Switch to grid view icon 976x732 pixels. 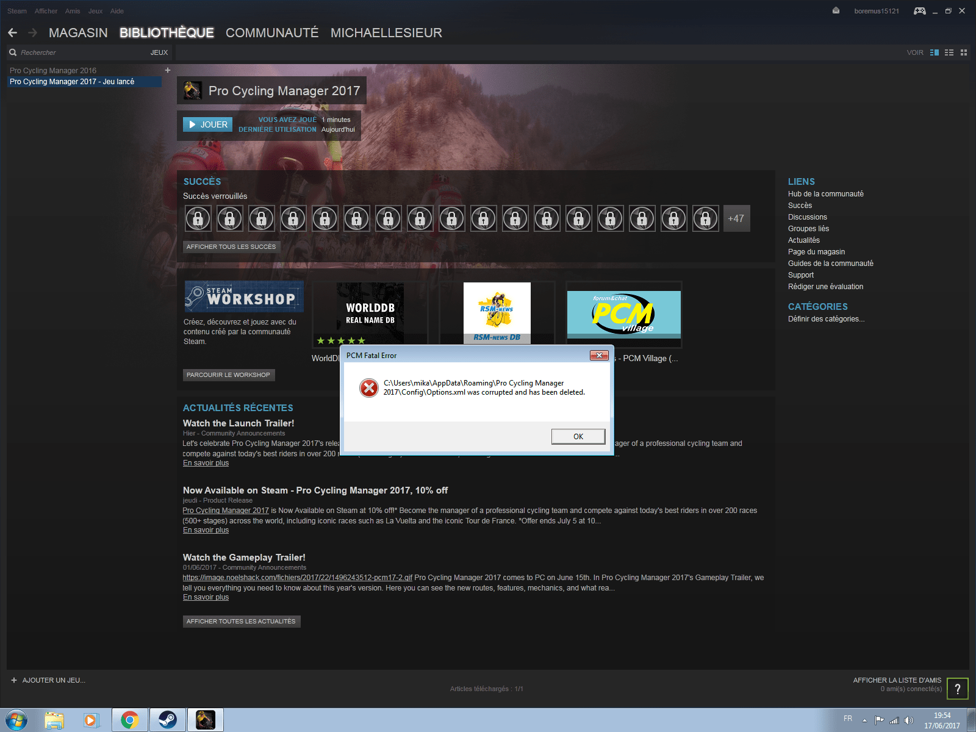[964, 52]
